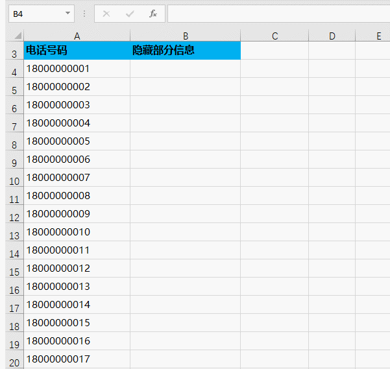Select column E header
This screenshot has width=390, height=369.
(373, 36)
